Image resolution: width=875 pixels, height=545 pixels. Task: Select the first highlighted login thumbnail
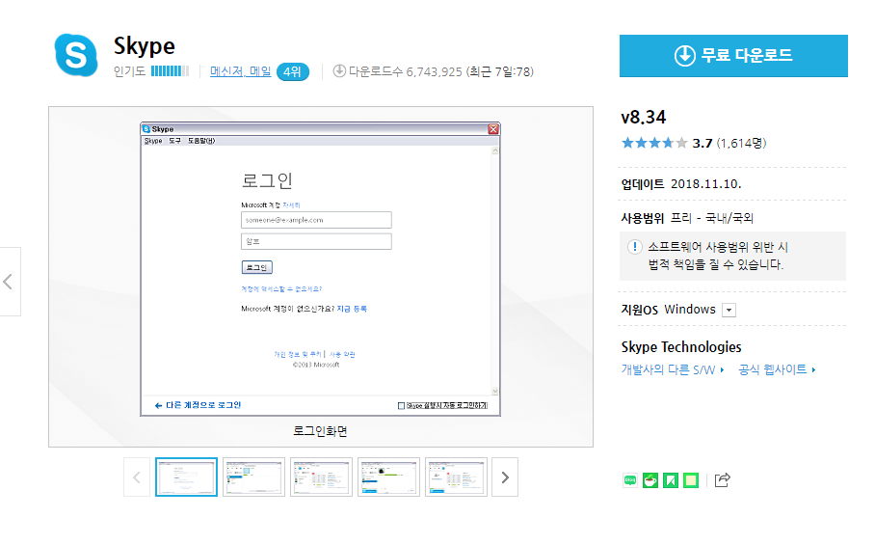pyautogui.click(x=186, y=477)
